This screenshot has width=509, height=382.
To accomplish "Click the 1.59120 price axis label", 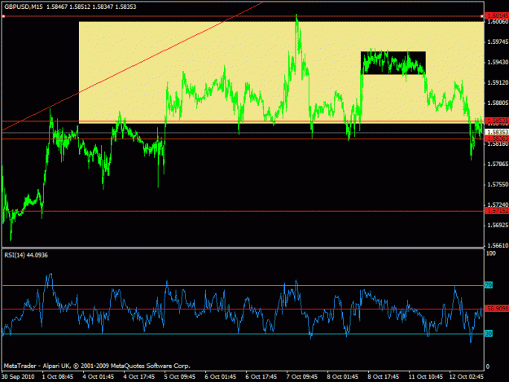I will [x=498, y=83].
